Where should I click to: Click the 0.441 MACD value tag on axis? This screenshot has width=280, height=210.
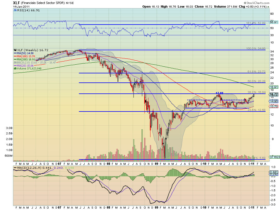tap(274, 172)
